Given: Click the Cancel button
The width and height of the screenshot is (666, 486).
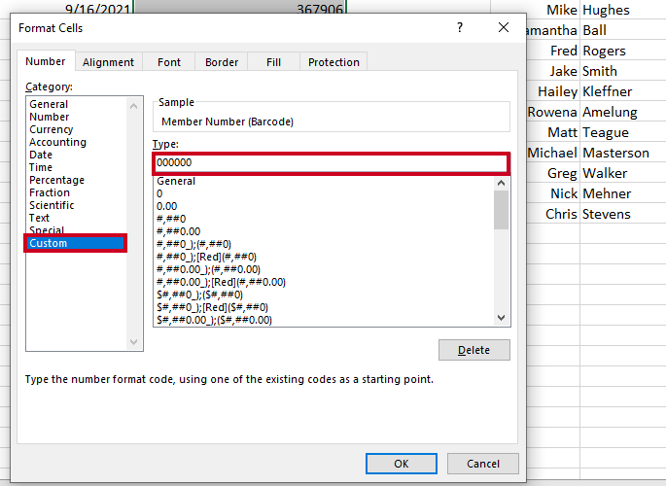Looking at the screenshot, I should point(483,464).
